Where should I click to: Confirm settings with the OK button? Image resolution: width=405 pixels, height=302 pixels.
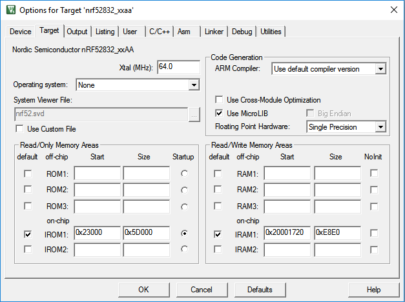[144, 290]
